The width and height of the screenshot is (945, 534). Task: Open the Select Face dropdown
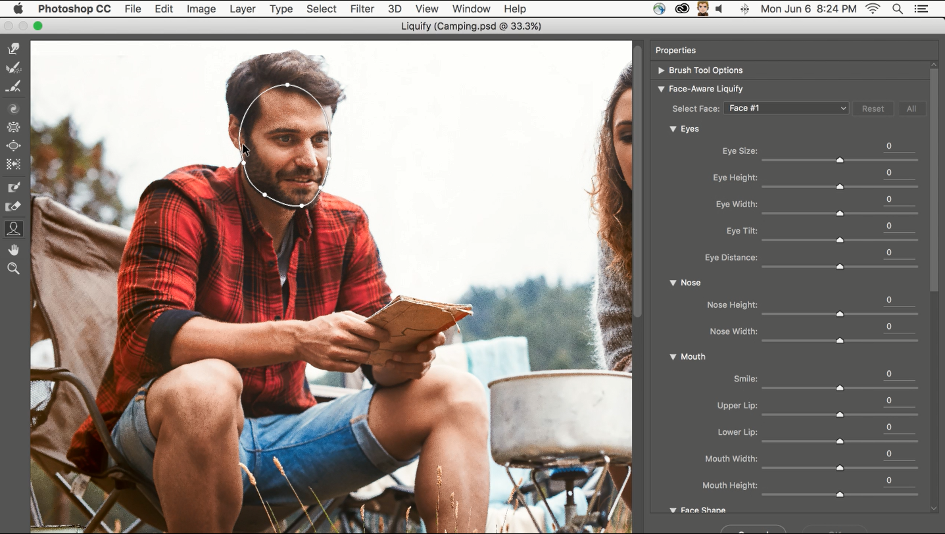click(786, 109)
